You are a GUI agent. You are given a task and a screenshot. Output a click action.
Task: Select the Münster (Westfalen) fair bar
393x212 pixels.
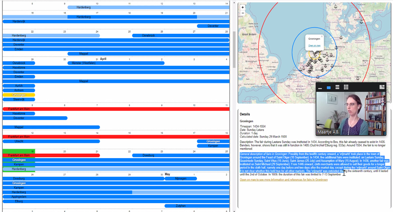pos(116,63)
